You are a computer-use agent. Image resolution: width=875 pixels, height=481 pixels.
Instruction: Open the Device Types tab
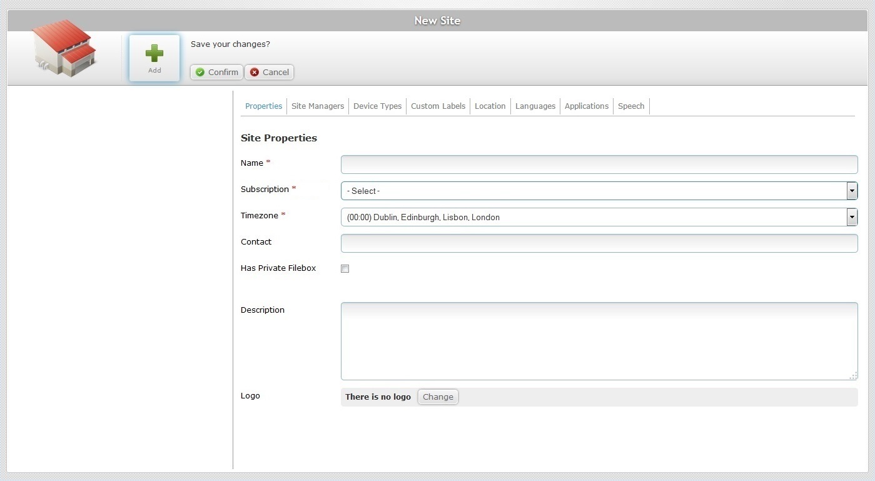[x=378, y=106]
